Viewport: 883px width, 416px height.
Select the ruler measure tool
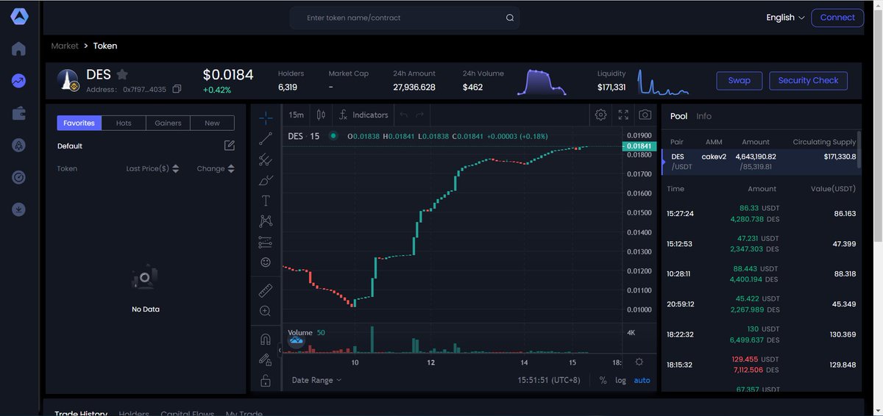tap(266, 290)
